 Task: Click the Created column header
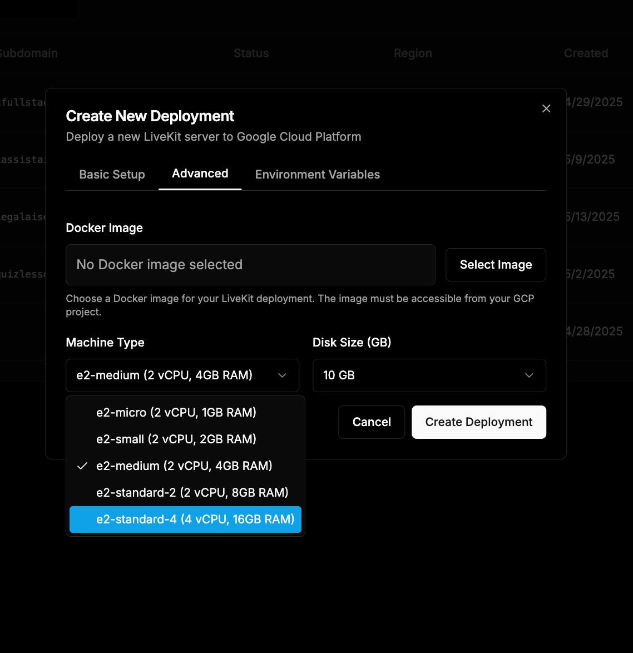(586, 53)
